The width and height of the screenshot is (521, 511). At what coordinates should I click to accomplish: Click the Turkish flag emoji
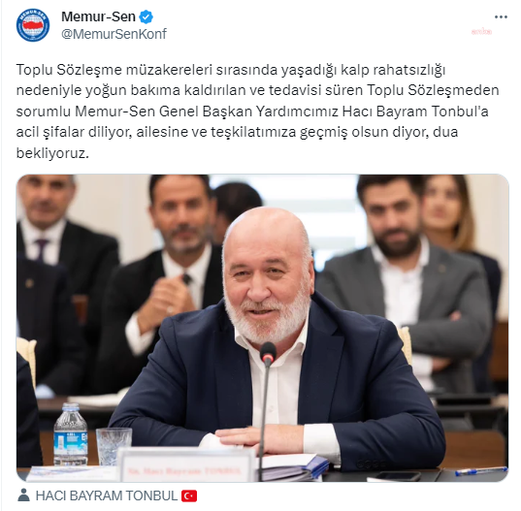tap(189, 495)
